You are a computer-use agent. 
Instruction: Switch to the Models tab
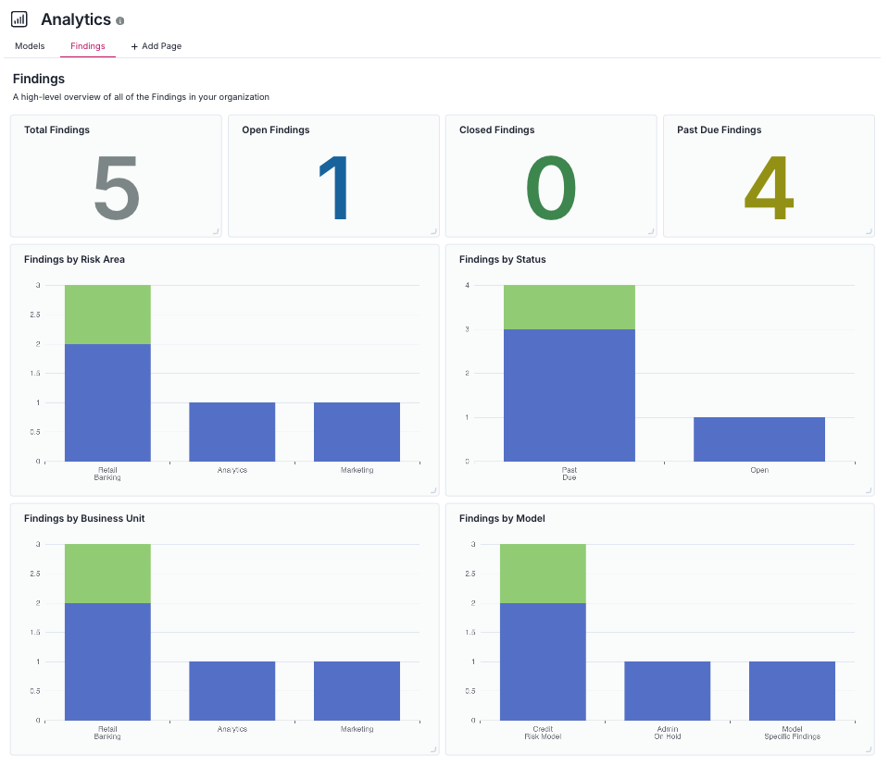(30, 45)
